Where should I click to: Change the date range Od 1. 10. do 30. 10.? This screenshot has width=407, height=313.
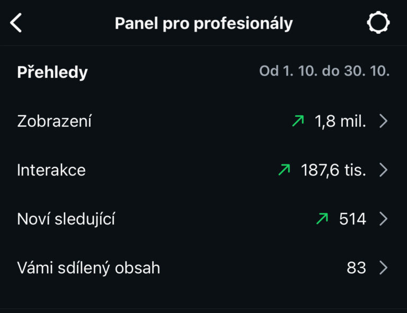324,71
